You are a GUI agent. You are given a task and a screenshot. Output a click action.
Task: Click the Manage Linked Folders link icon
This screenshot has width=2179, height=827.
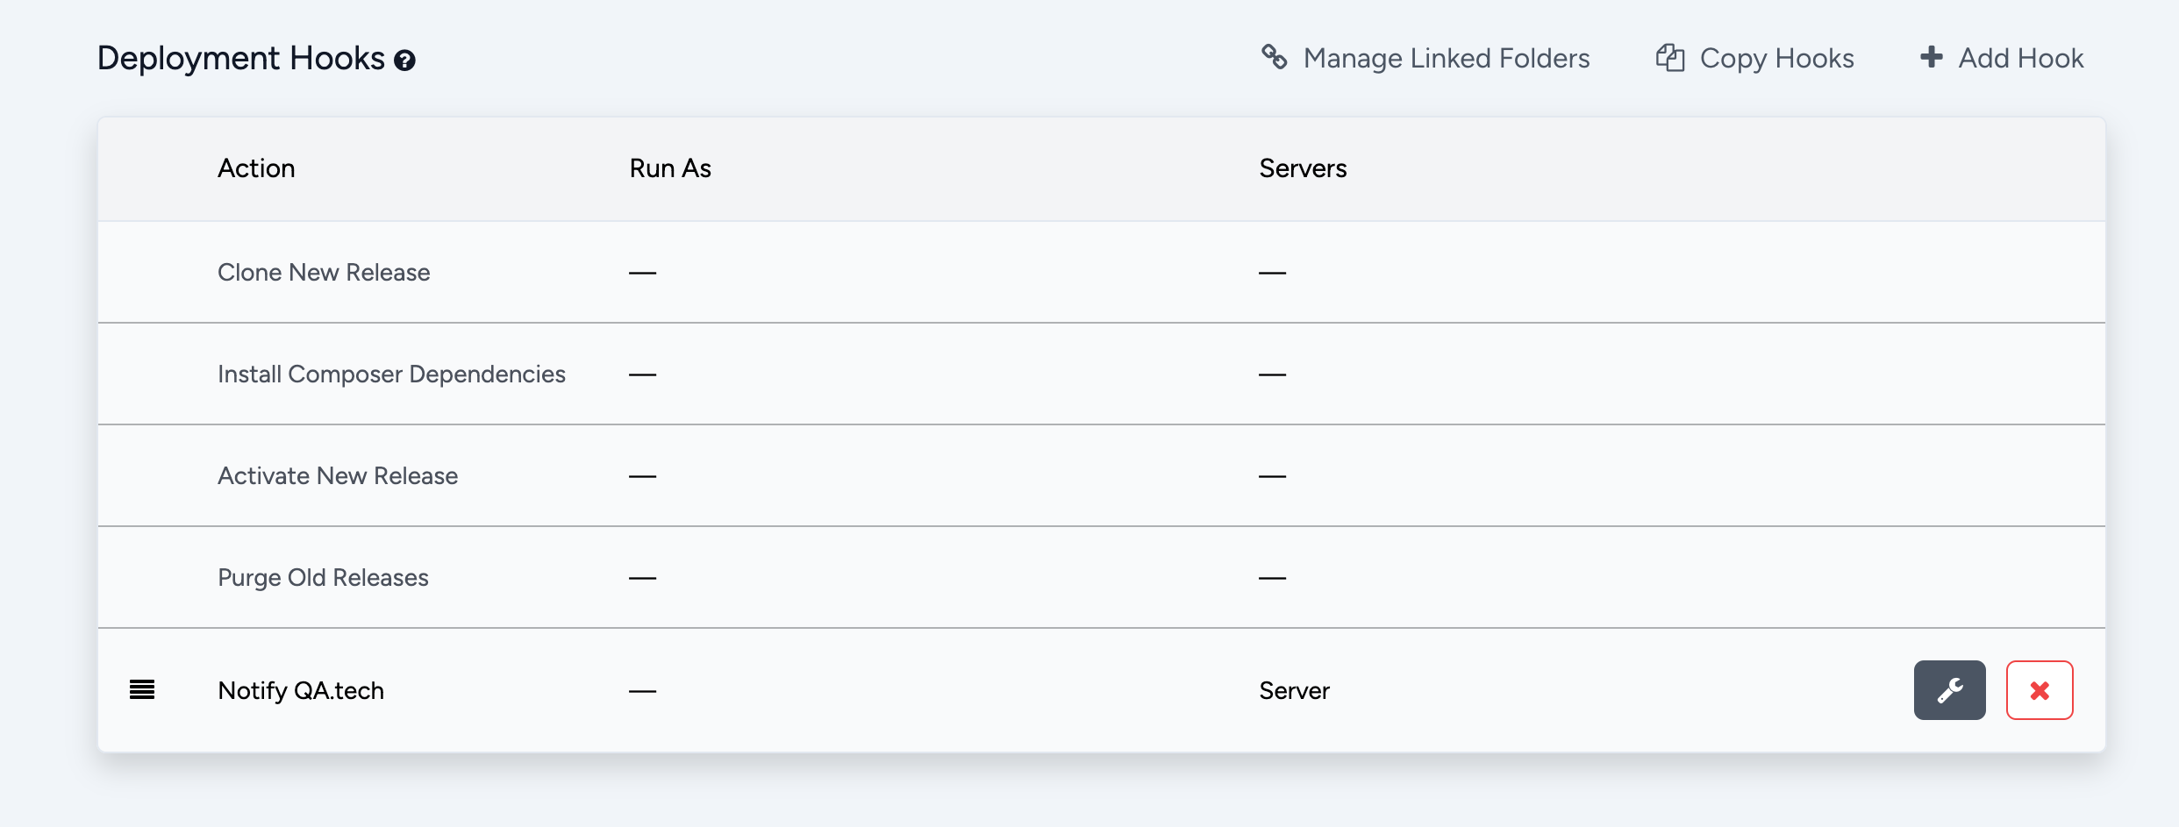pyautogui.click(x=1274, y=57)
